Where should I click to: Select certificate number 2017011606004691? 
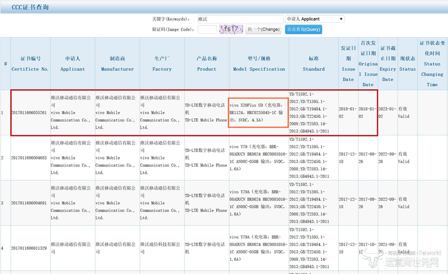pyautogui.click(x=30, y=203)
